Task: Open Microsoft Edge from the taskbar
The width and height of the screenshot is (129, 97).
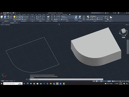Action: click(28, 84)
